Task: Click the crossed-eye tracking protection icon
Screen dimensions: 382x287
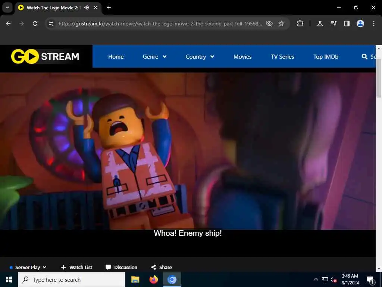Action: [x=269, y=24]
